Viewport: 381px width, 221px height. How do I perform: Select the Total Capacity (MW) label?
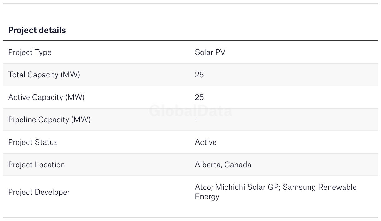click(x=44, y=75)
